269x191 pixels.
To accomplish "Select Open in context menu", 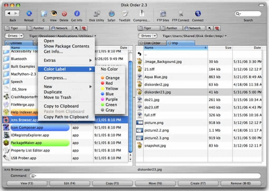I will pos(66,41).
